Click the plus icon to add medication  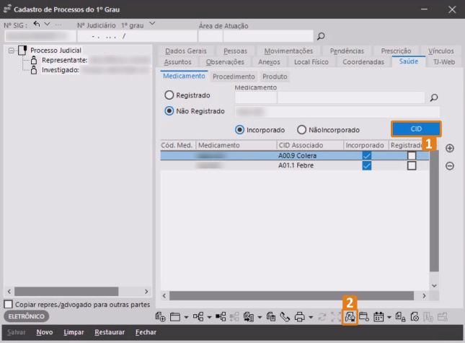[x=450, y=148]
